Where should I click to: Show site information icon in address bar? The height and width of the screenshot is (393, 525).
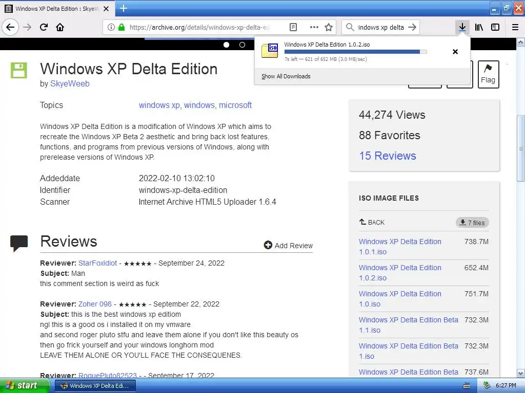111,28
